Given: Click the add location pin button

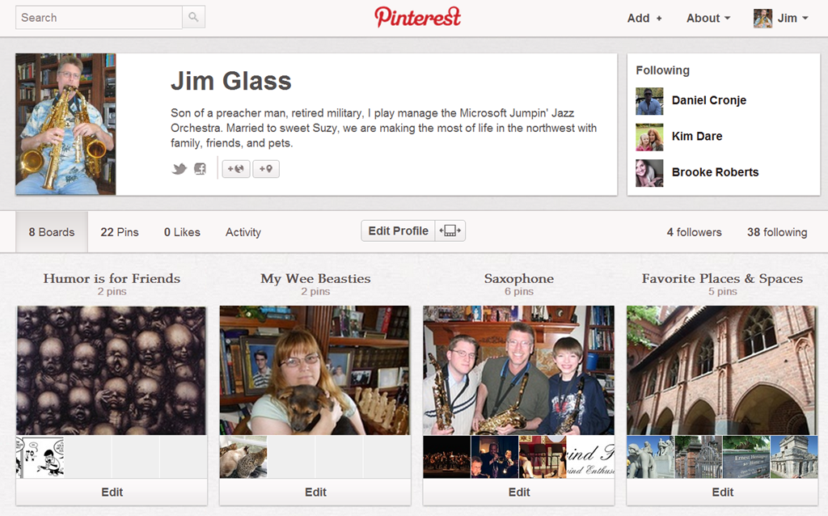Looking at the screenshot, I should click(265, 169).
